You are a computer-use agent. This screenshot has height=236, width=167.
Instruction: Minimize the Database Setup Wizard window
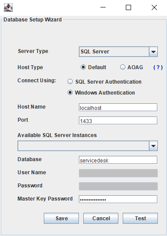pos(103,7)
